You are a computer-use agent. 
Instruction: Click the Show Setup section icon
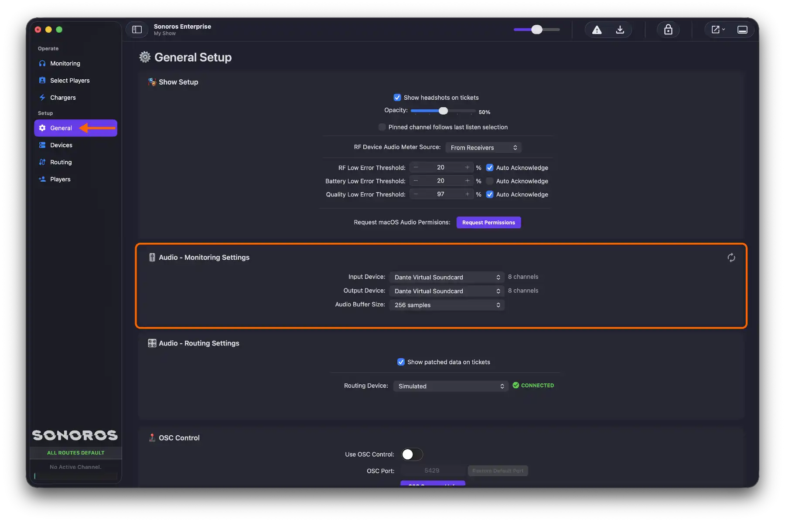point(152,82)
